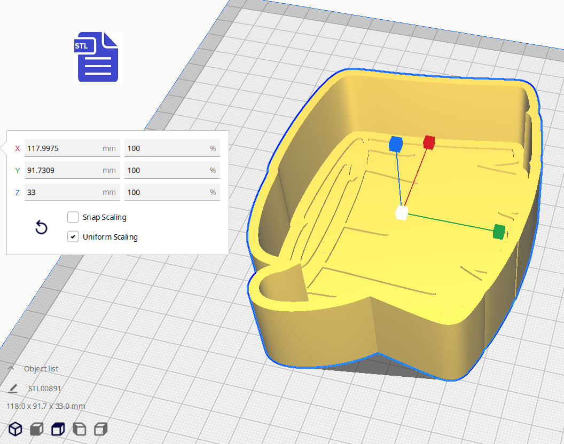This screenshot has width=564, height=444.
Task: Reset scaling with the circular arrow icon
Action: (x=41, y=227)
